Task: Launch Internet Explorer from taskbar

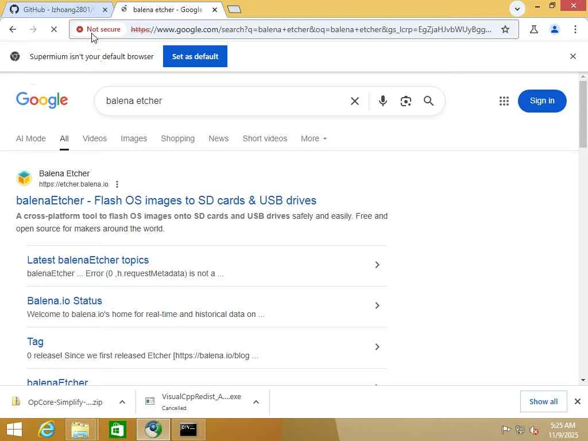Action: tap(47, 430)
